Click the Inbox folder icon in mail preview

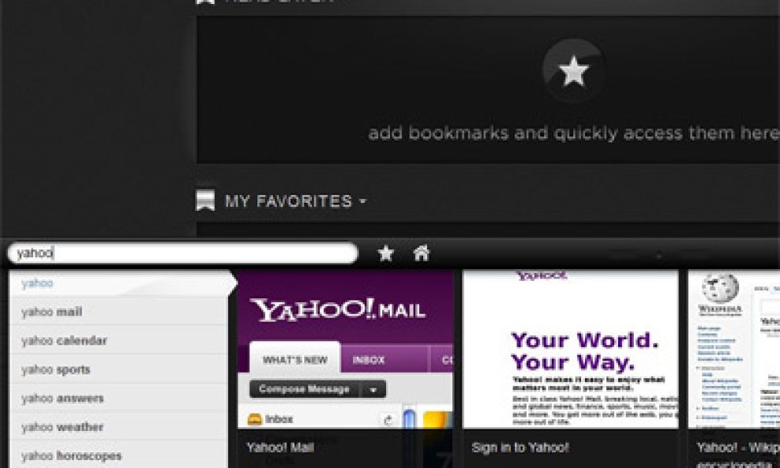(x=255, y=419)
